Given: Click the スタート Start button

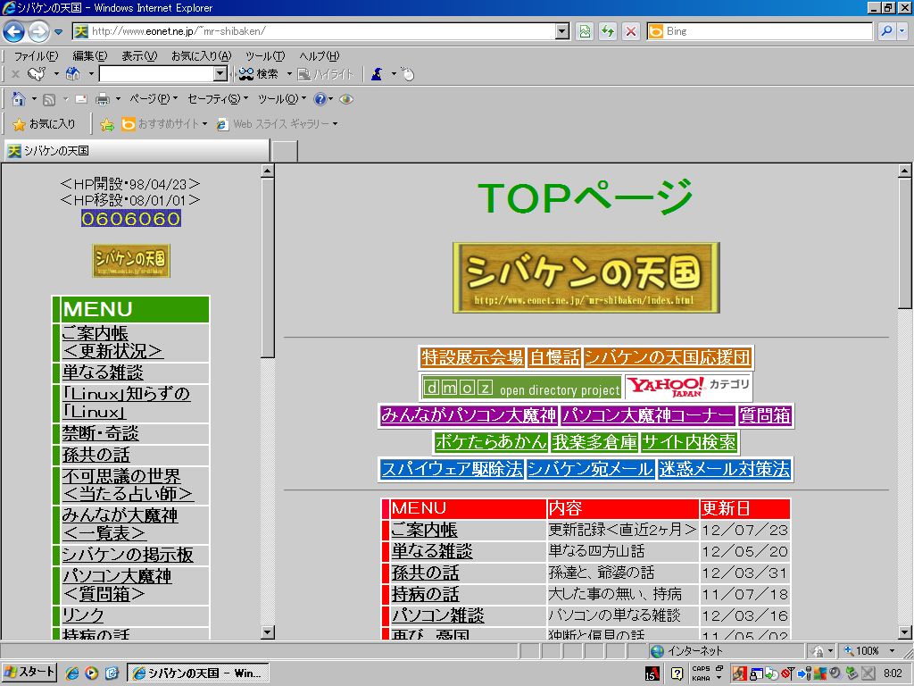Looking at the screenshot, I should tap(29, 673).
